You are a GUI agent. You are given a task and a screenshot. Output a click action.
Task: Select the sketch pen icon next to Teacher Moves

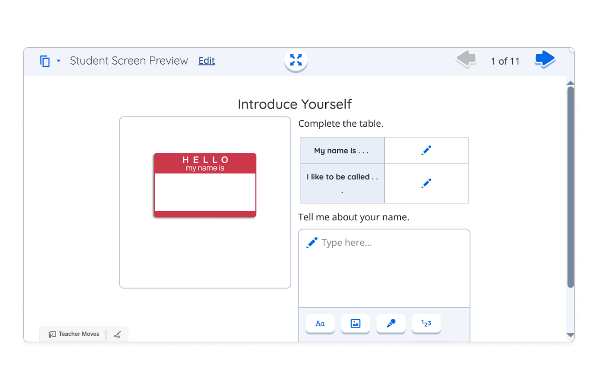(x=117, y=334)
